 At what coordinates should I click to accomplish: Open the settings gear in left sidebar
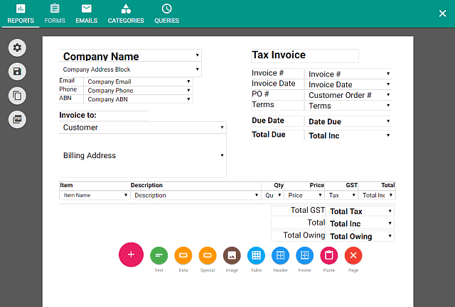17,48
